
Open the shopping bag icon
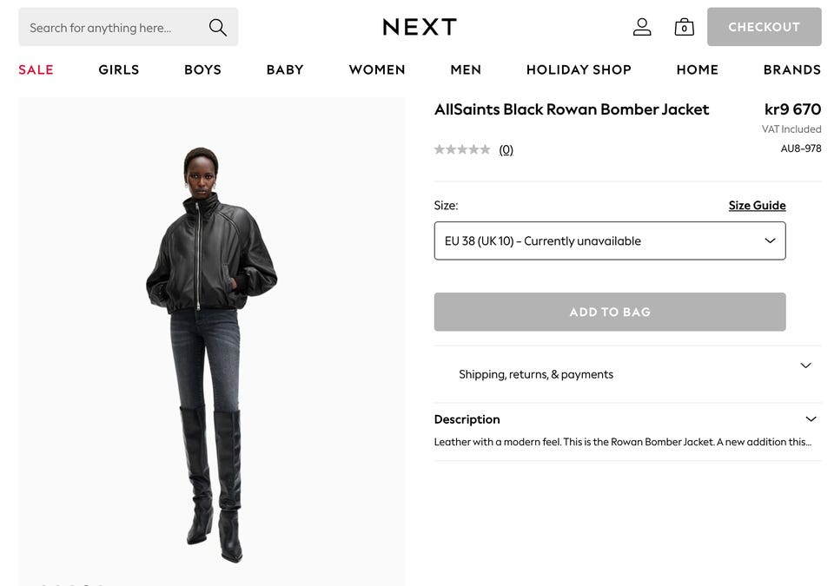684,27
